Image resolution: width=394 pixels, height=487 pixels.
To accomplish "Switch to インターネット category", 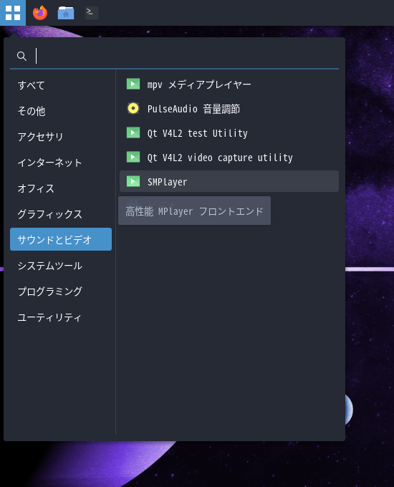I will click(x=61, y=162).
